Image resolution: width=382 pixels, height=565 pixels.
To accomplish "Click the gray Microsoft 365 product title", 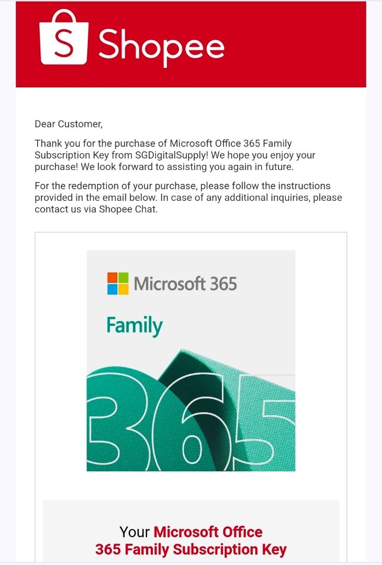I will click(185, 284).
